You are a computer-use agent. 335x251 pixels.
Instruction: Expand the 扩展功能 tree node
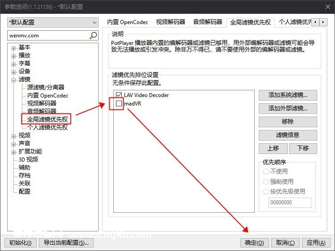(x=13, y=152)
